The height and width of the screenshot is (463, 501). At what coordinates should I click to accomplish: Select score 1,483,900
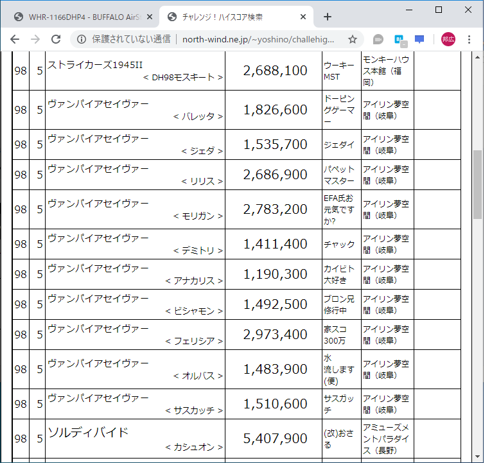(x=275, y=369)
